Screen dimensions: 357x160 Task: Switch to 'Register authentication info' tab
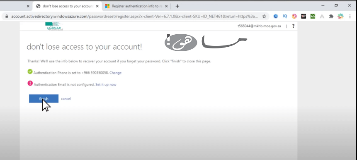pos(136,6)
